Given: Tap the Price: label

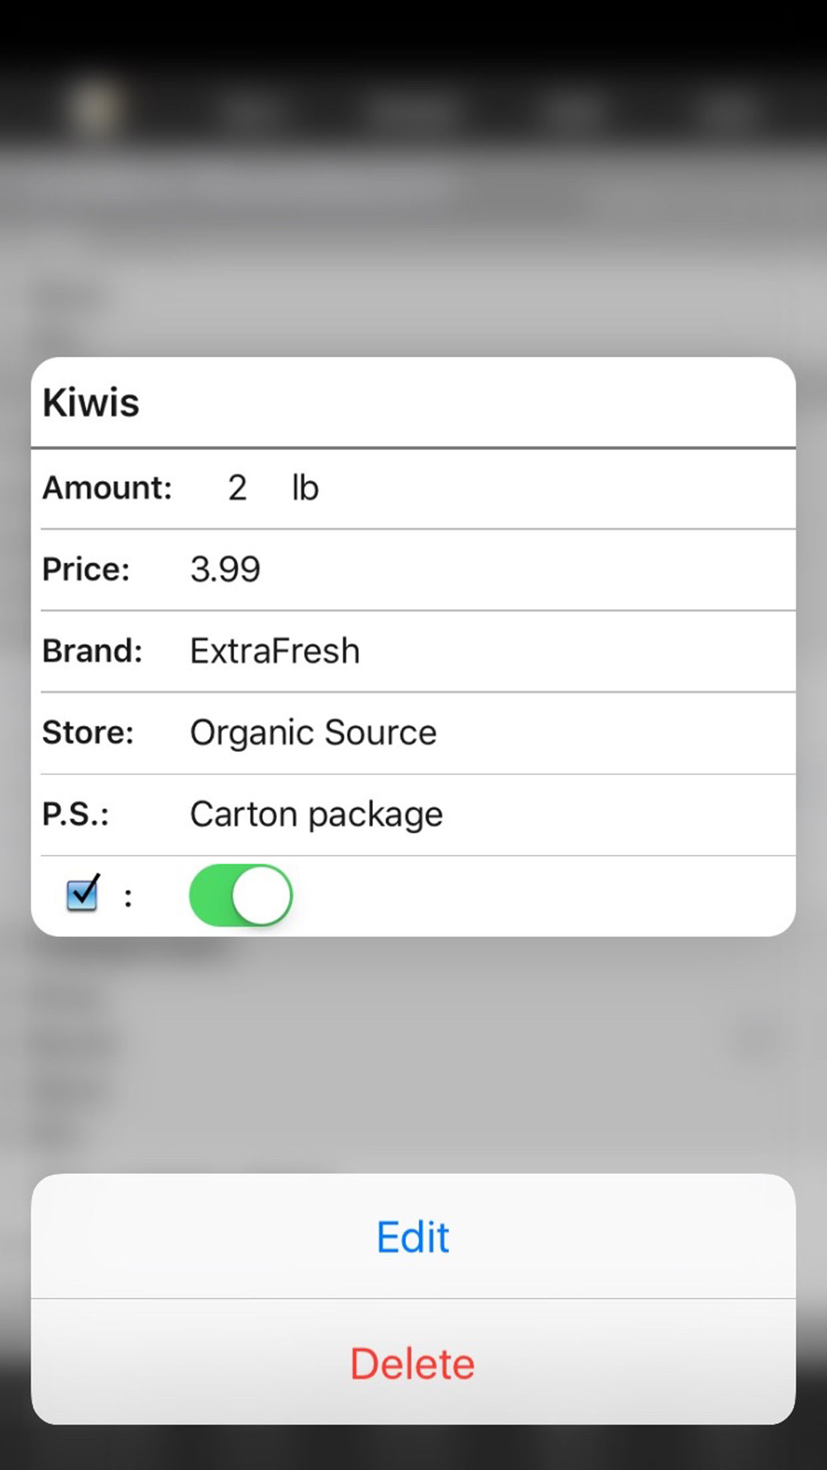Looking at the screenshot, I should pyautogui.click(x=86, y=569).
